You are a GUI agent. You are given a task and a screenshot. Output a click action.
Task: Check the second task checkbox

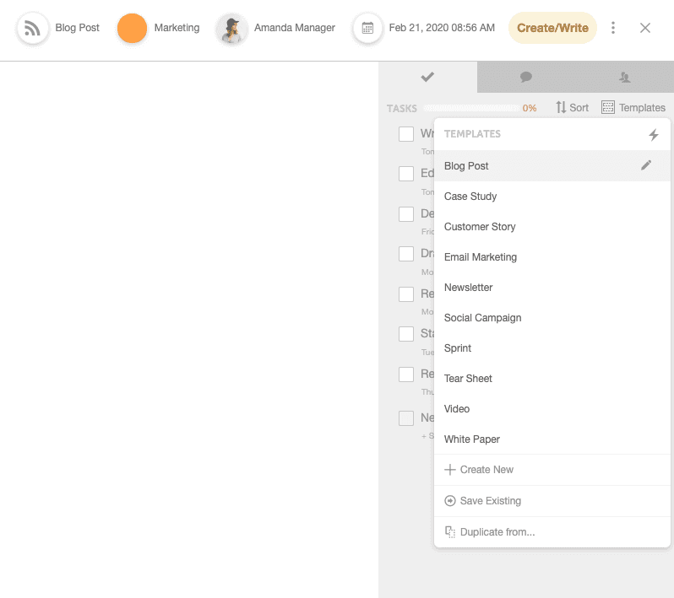coord(406,174)
